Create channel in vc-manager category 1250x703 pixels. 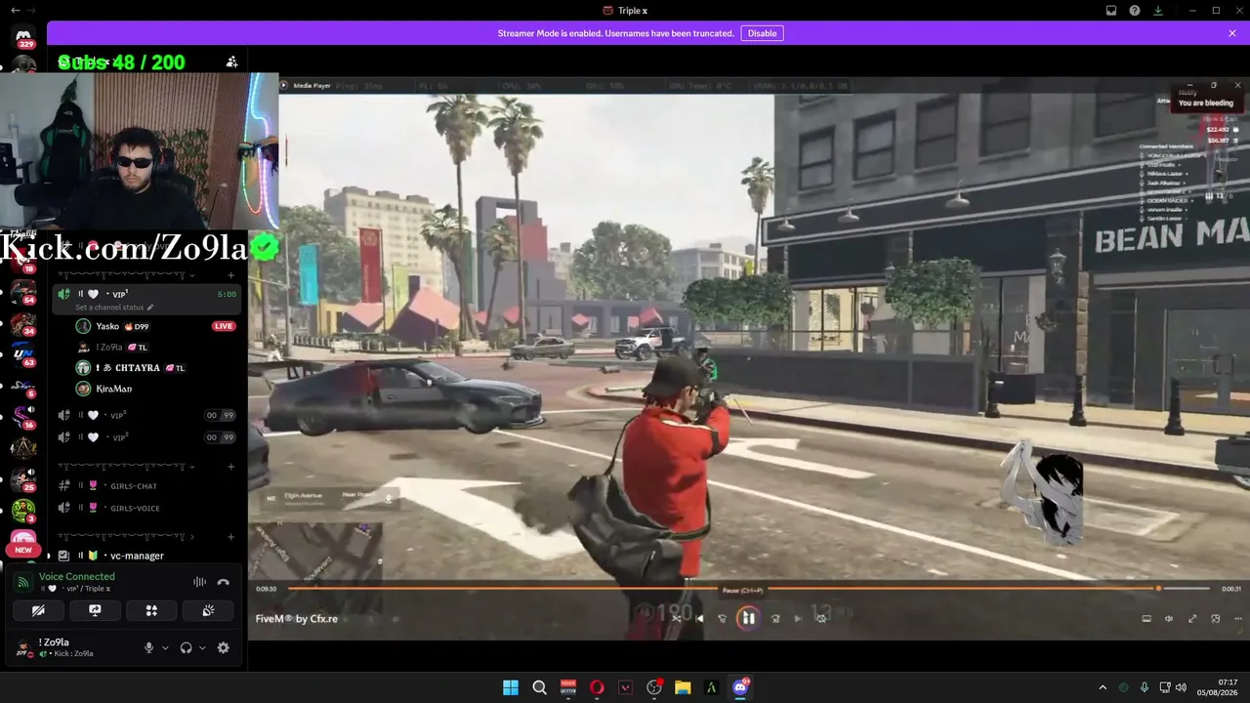[x=230, y=536]
